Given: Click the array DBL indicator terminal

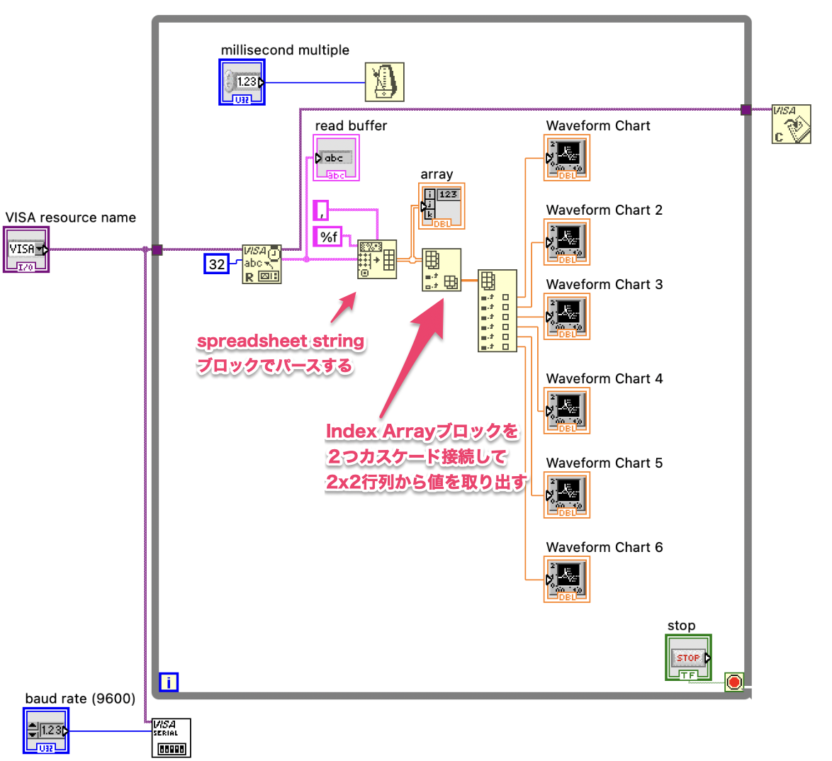Looking at the screenshot, I should [442, 206].
